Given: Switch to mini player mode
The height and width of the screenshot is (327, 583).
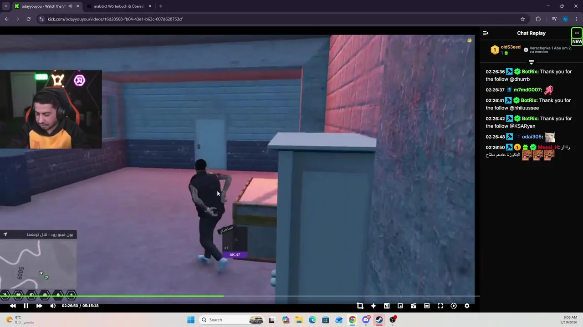Looking at the screenshot, I should click(x=400, y=306).
